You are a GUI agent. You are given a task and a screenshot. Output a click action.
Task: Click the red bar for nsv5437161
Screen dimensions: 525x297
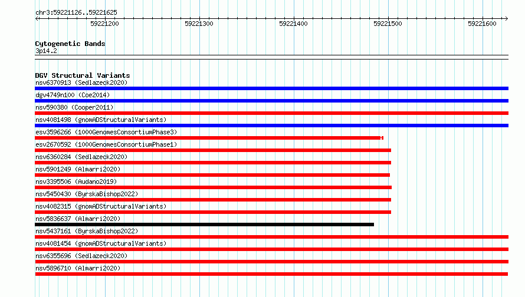(271, 237)
